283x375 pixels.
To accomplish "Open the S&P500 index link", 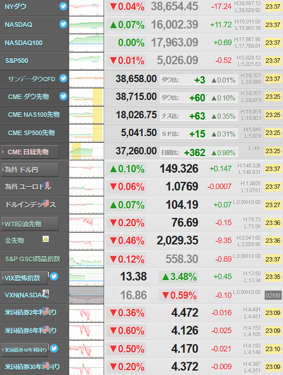I will [x=17, y=61].
